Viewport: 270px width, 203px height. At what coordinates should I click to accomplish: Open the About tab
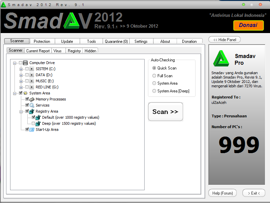(x=165, y=41)
